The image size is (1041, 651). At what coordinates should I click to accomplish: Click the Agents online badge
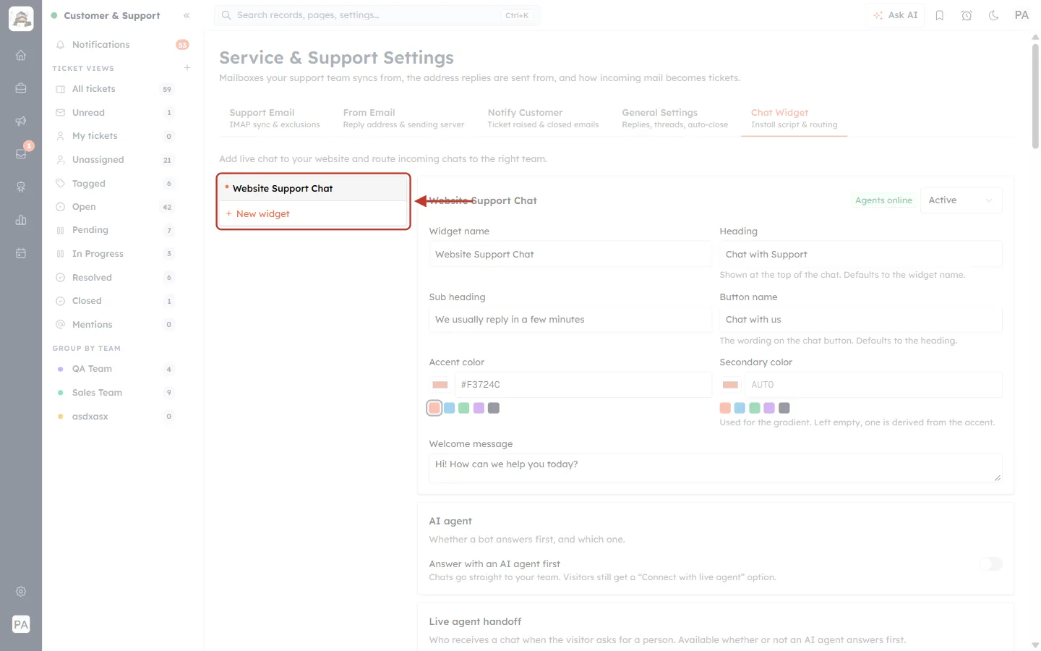(x=883, y=200)
